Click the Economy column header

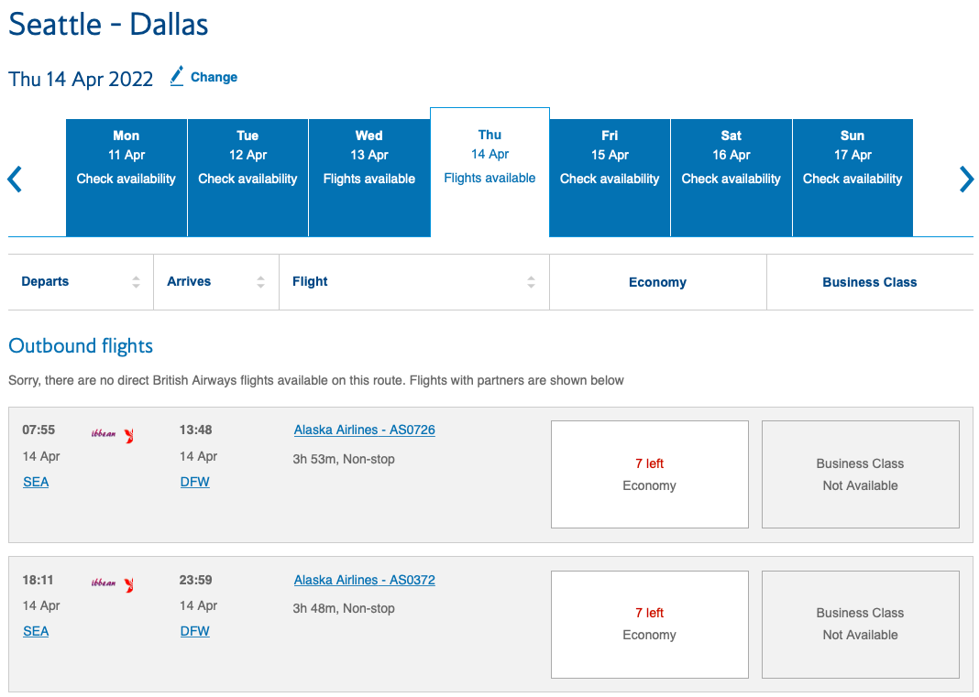(x=657, y=281)
